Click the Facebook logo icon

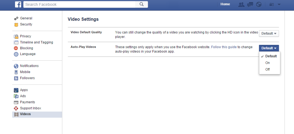coord(18,4)
